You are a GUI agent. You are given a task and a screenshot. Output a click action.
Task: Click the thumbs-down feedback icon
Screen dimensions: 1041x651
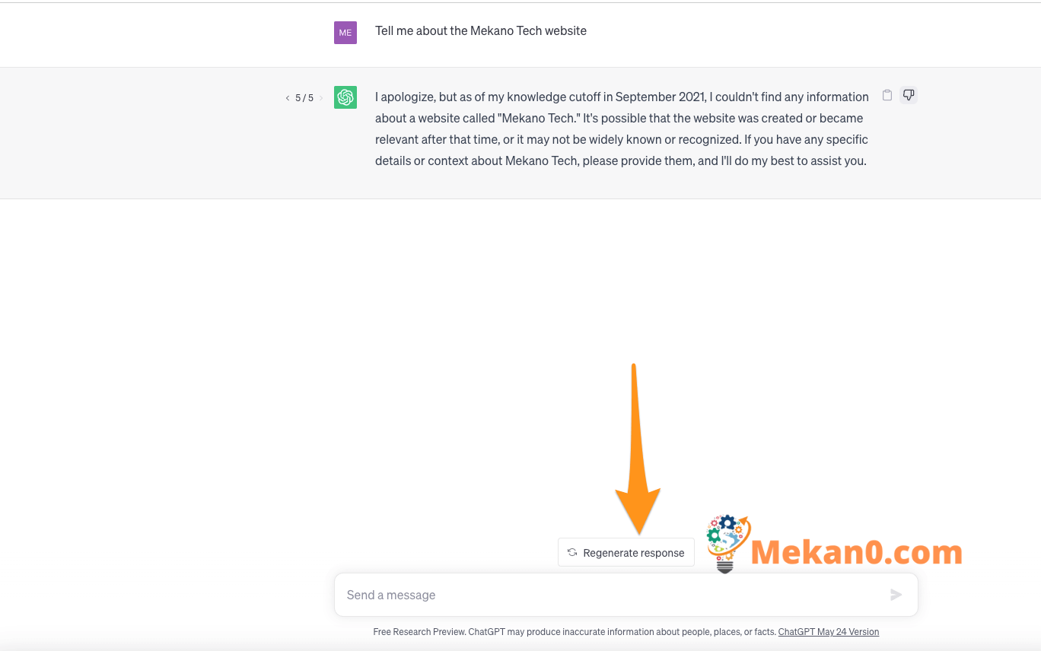point(908,95)
